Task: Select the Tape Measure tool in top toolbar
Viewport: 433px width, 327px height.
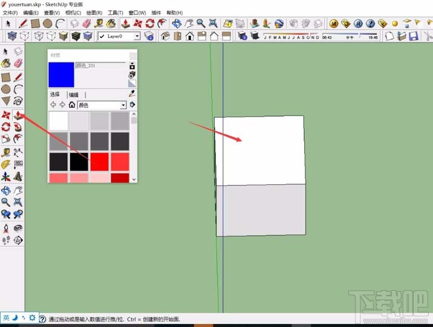Action: pyautogui.click(x=99, y=24)
